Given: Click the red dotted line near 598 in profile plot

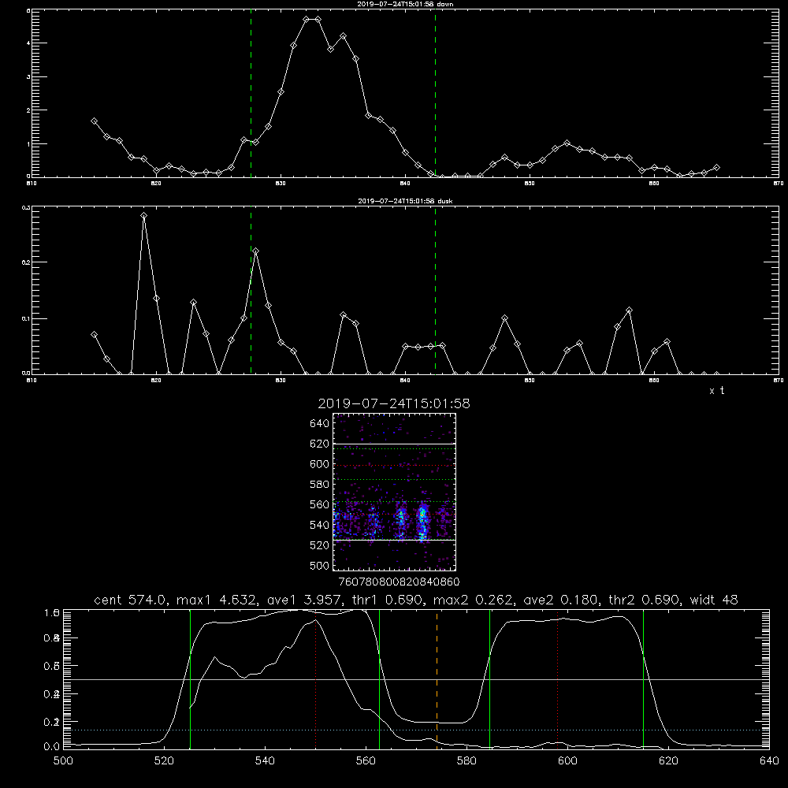Looking at the screenshot, I should click(558, 678).
